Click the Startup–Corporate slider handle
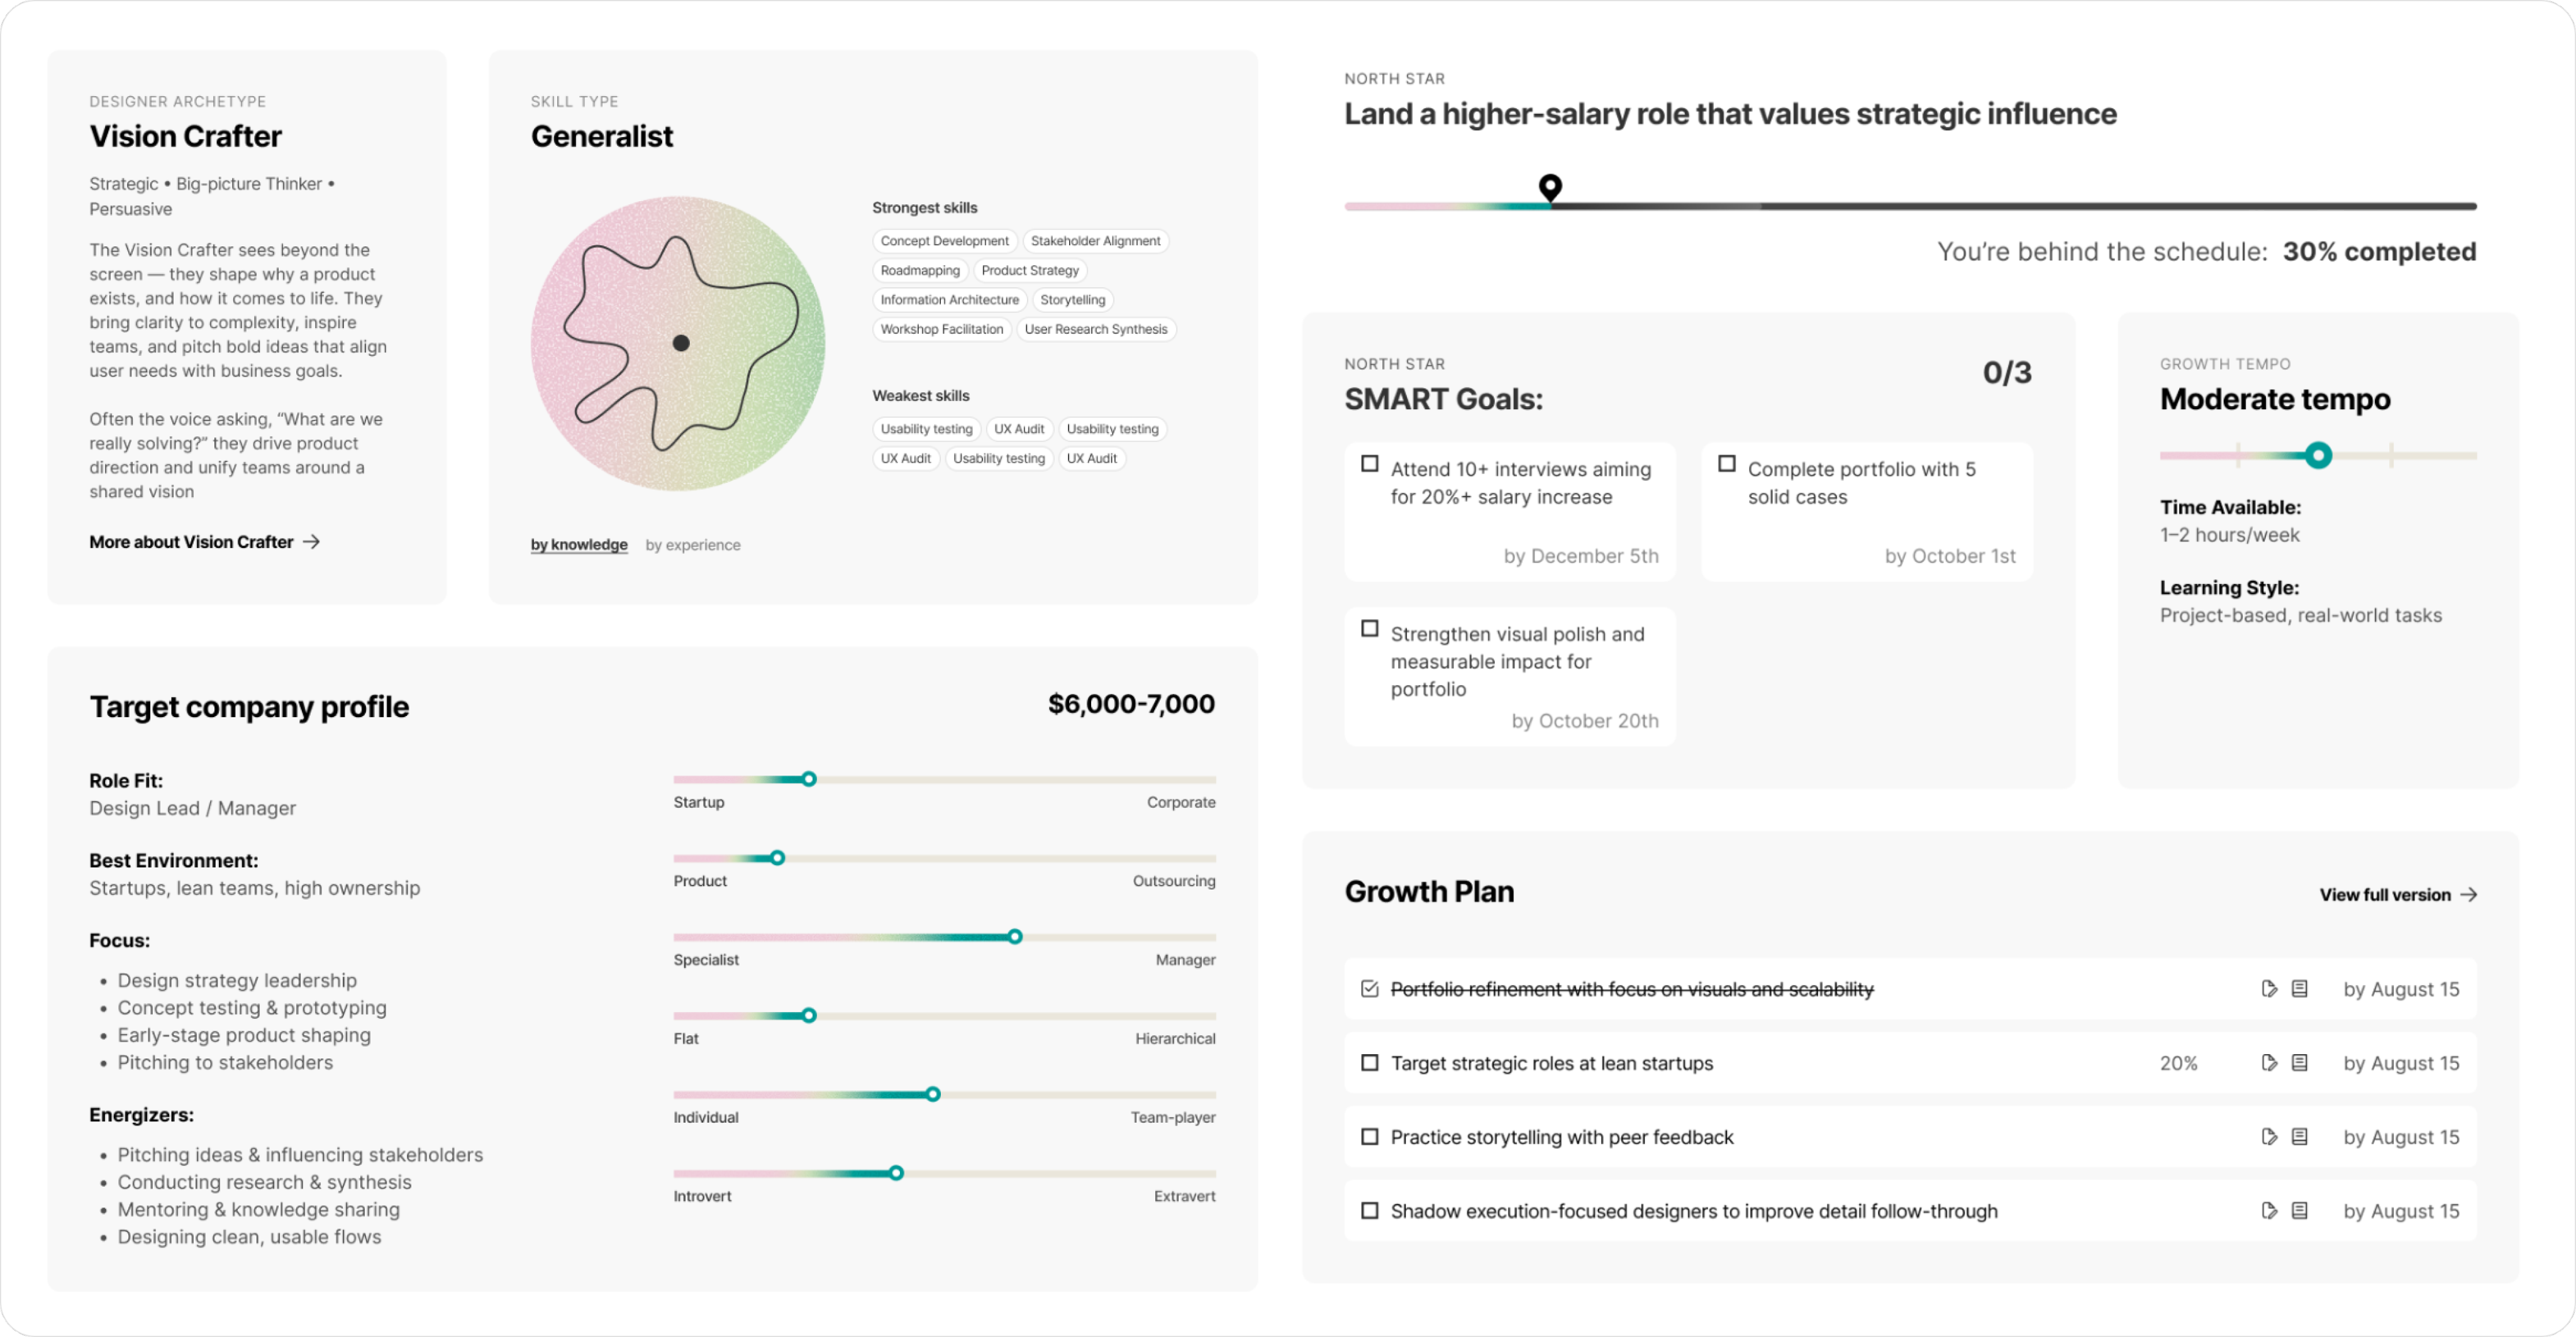Viewport: 2576px width, 1337px height. pyautogui.click(x=809, y=779)
